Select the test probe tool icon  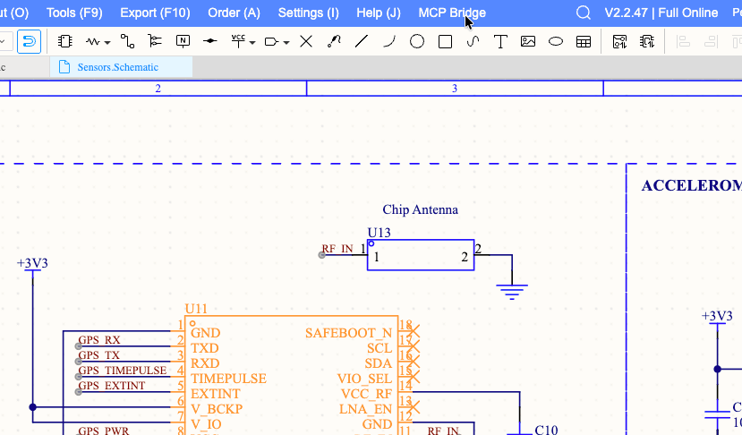coord(334,42)
